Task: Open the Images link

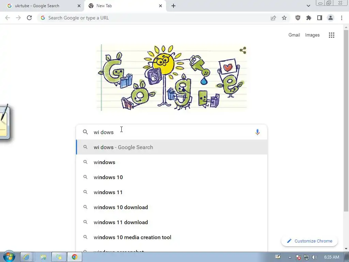Action: (312, 35)
